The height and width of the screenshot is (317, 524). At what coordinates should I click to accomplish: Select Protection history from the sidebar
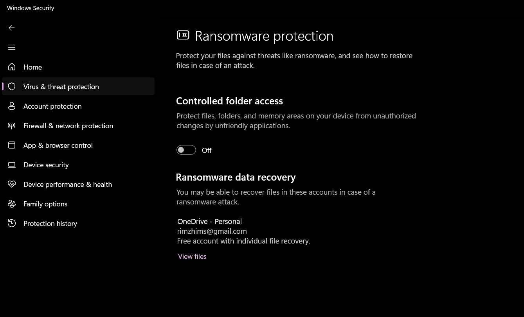point(50,223)
